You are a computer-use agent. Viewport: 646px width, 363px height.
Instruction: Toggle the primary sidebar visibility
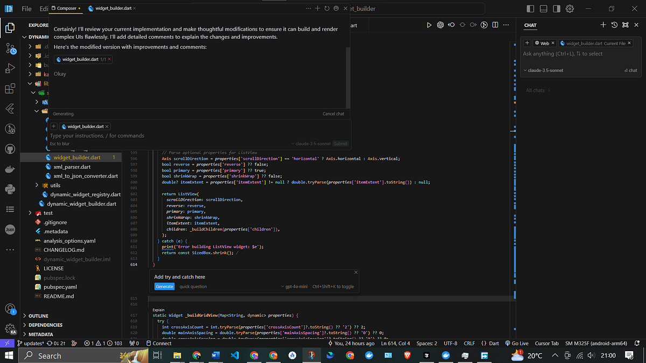[530, 9]
